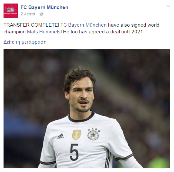174x172 pixels.
Task: Open the tagged Mats Hummels link
Action: click(x=44, y=32)
